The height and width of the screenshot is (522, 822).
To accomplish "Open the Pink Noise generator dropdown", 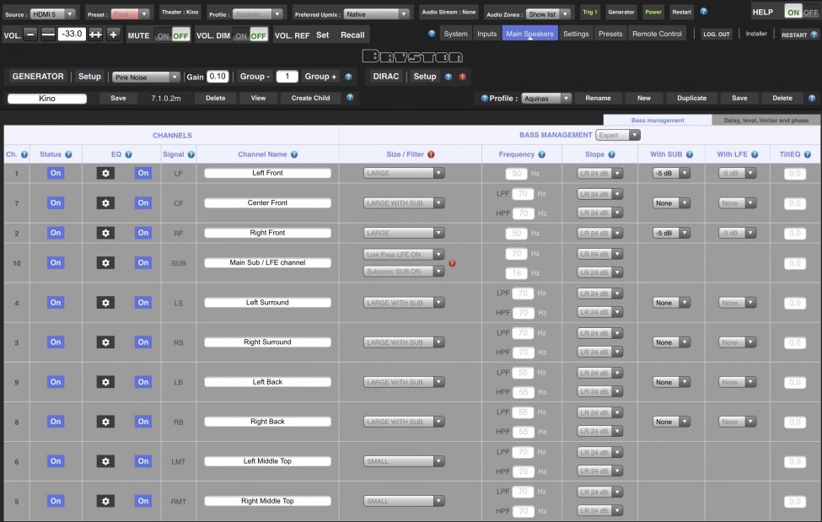I will (146, 77).
